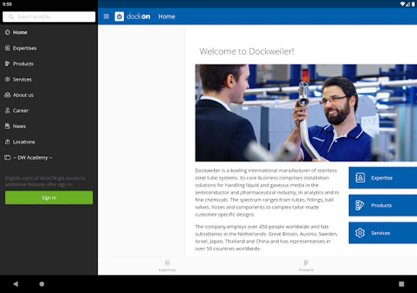This screenshot has height=293, width=417.
Task: Click the dockOn wordmark in header
Action: 138,16
